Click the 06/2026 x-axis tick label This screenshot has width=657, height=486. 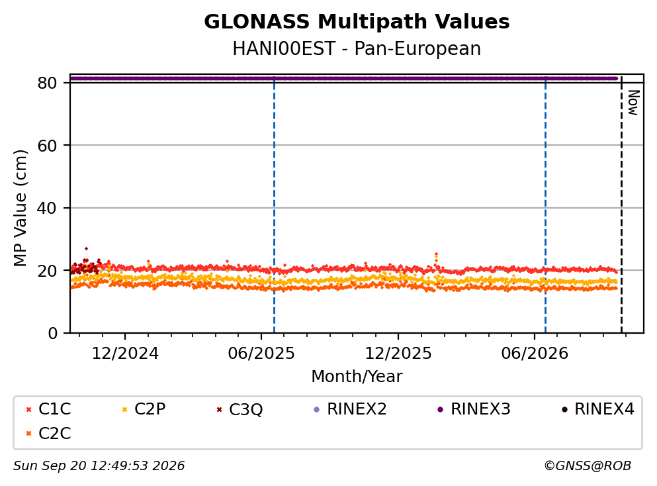[x=535, y=354]
